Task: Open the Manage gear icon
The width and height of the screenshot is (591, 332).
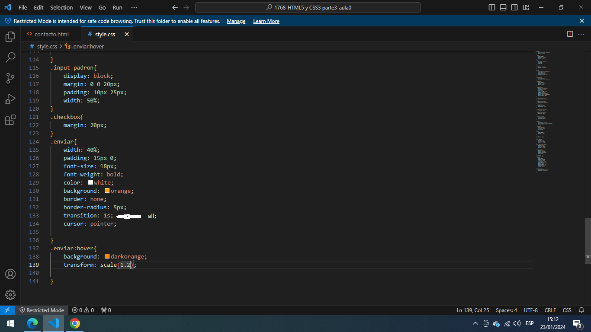Action: (x=10, y=295)
